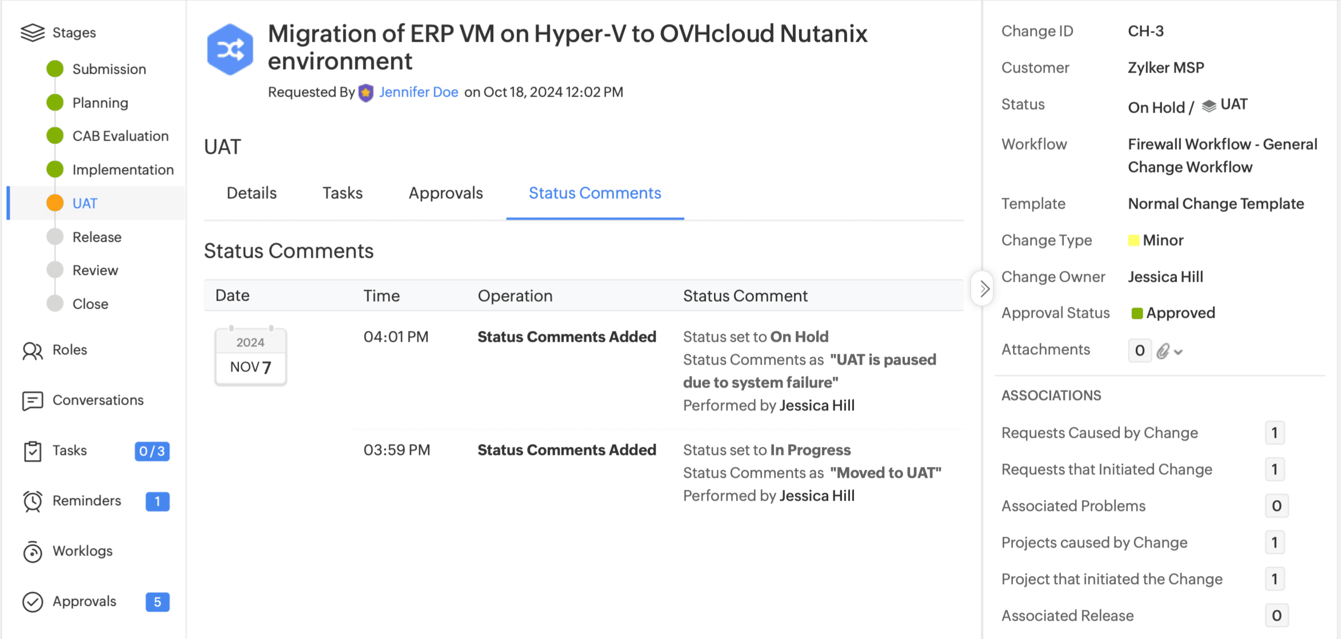
Task: Switch to the Details tab
Action: (252, 193)
